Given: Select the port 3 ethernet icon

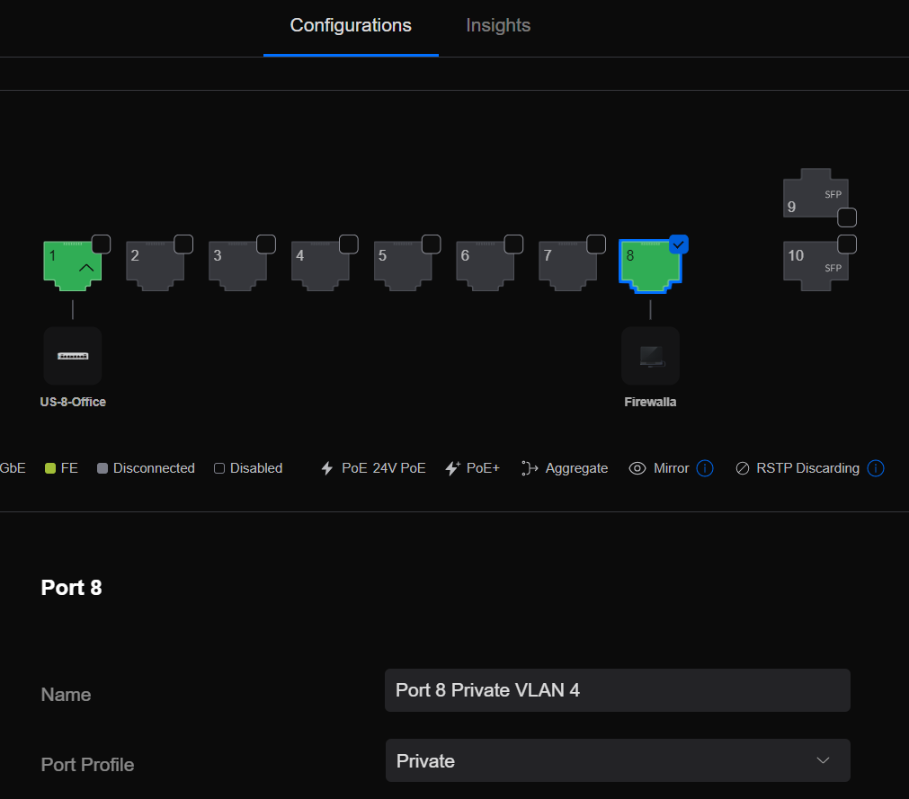Looking at the screenshot, I should click(x=236, y=267).
